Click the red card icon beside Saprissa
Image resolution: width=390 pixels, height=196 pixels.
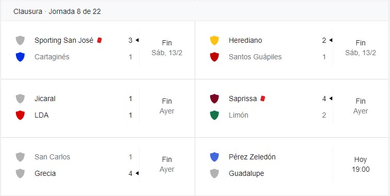[263, 99]
